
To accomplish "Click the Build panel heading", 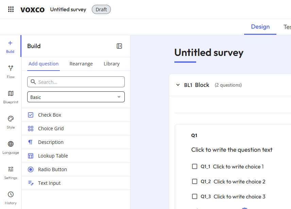I will (x=34, y=46).
